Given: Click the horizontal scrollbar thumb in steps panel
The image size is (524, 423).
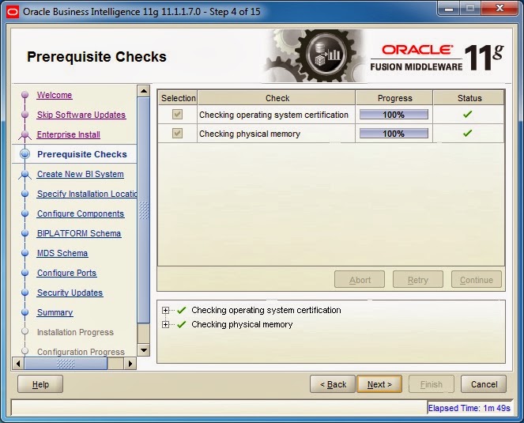Looking at the screenshot, I should [66, 364].
